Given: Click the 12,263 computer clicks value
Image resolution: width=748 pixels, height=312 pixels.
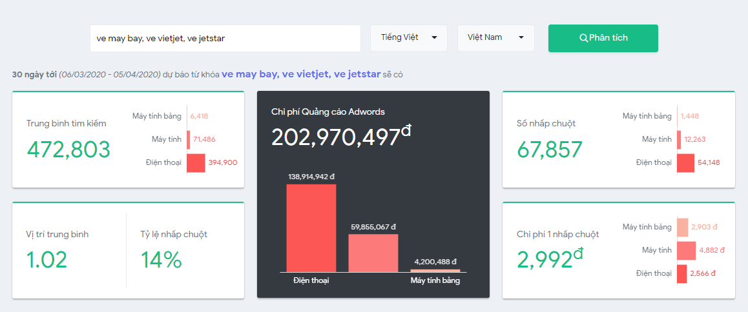Looking at the screenshot, I should pyautogui.click(x=695, y=139).
